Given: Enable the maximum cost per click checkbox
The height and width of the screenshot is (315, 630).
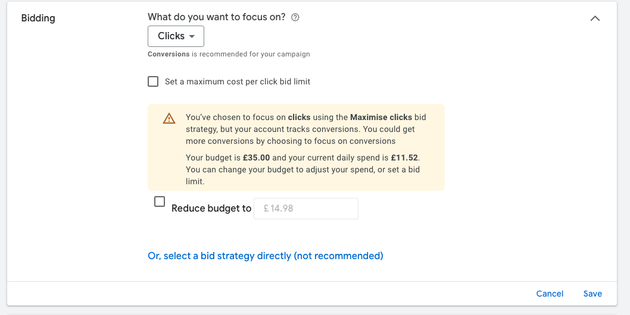Looking at the screenshot, I should pyautogui.click(x=153, y=81).
